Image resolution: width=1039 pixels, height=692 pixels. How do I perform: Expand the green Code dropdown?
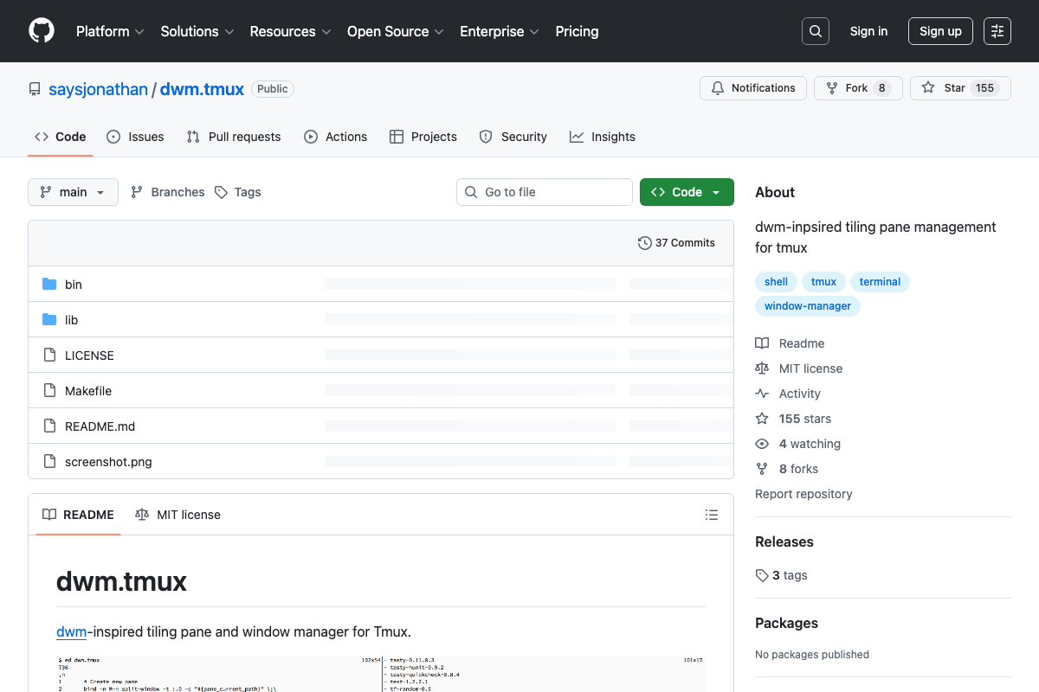click(x=687, y=192)
